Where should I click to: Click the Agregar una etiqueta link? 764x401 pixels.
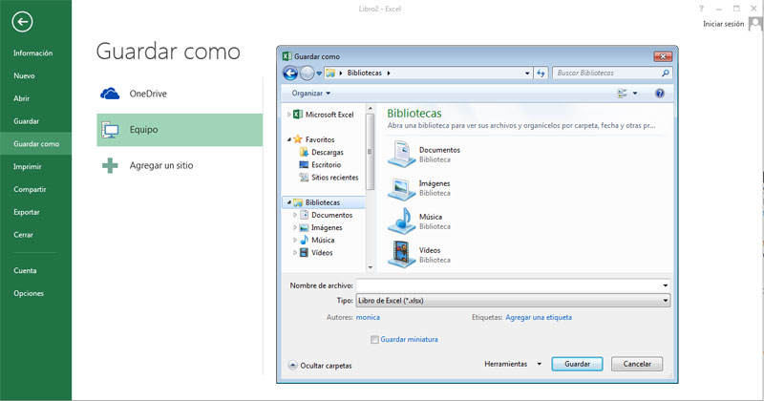point(539,317)
